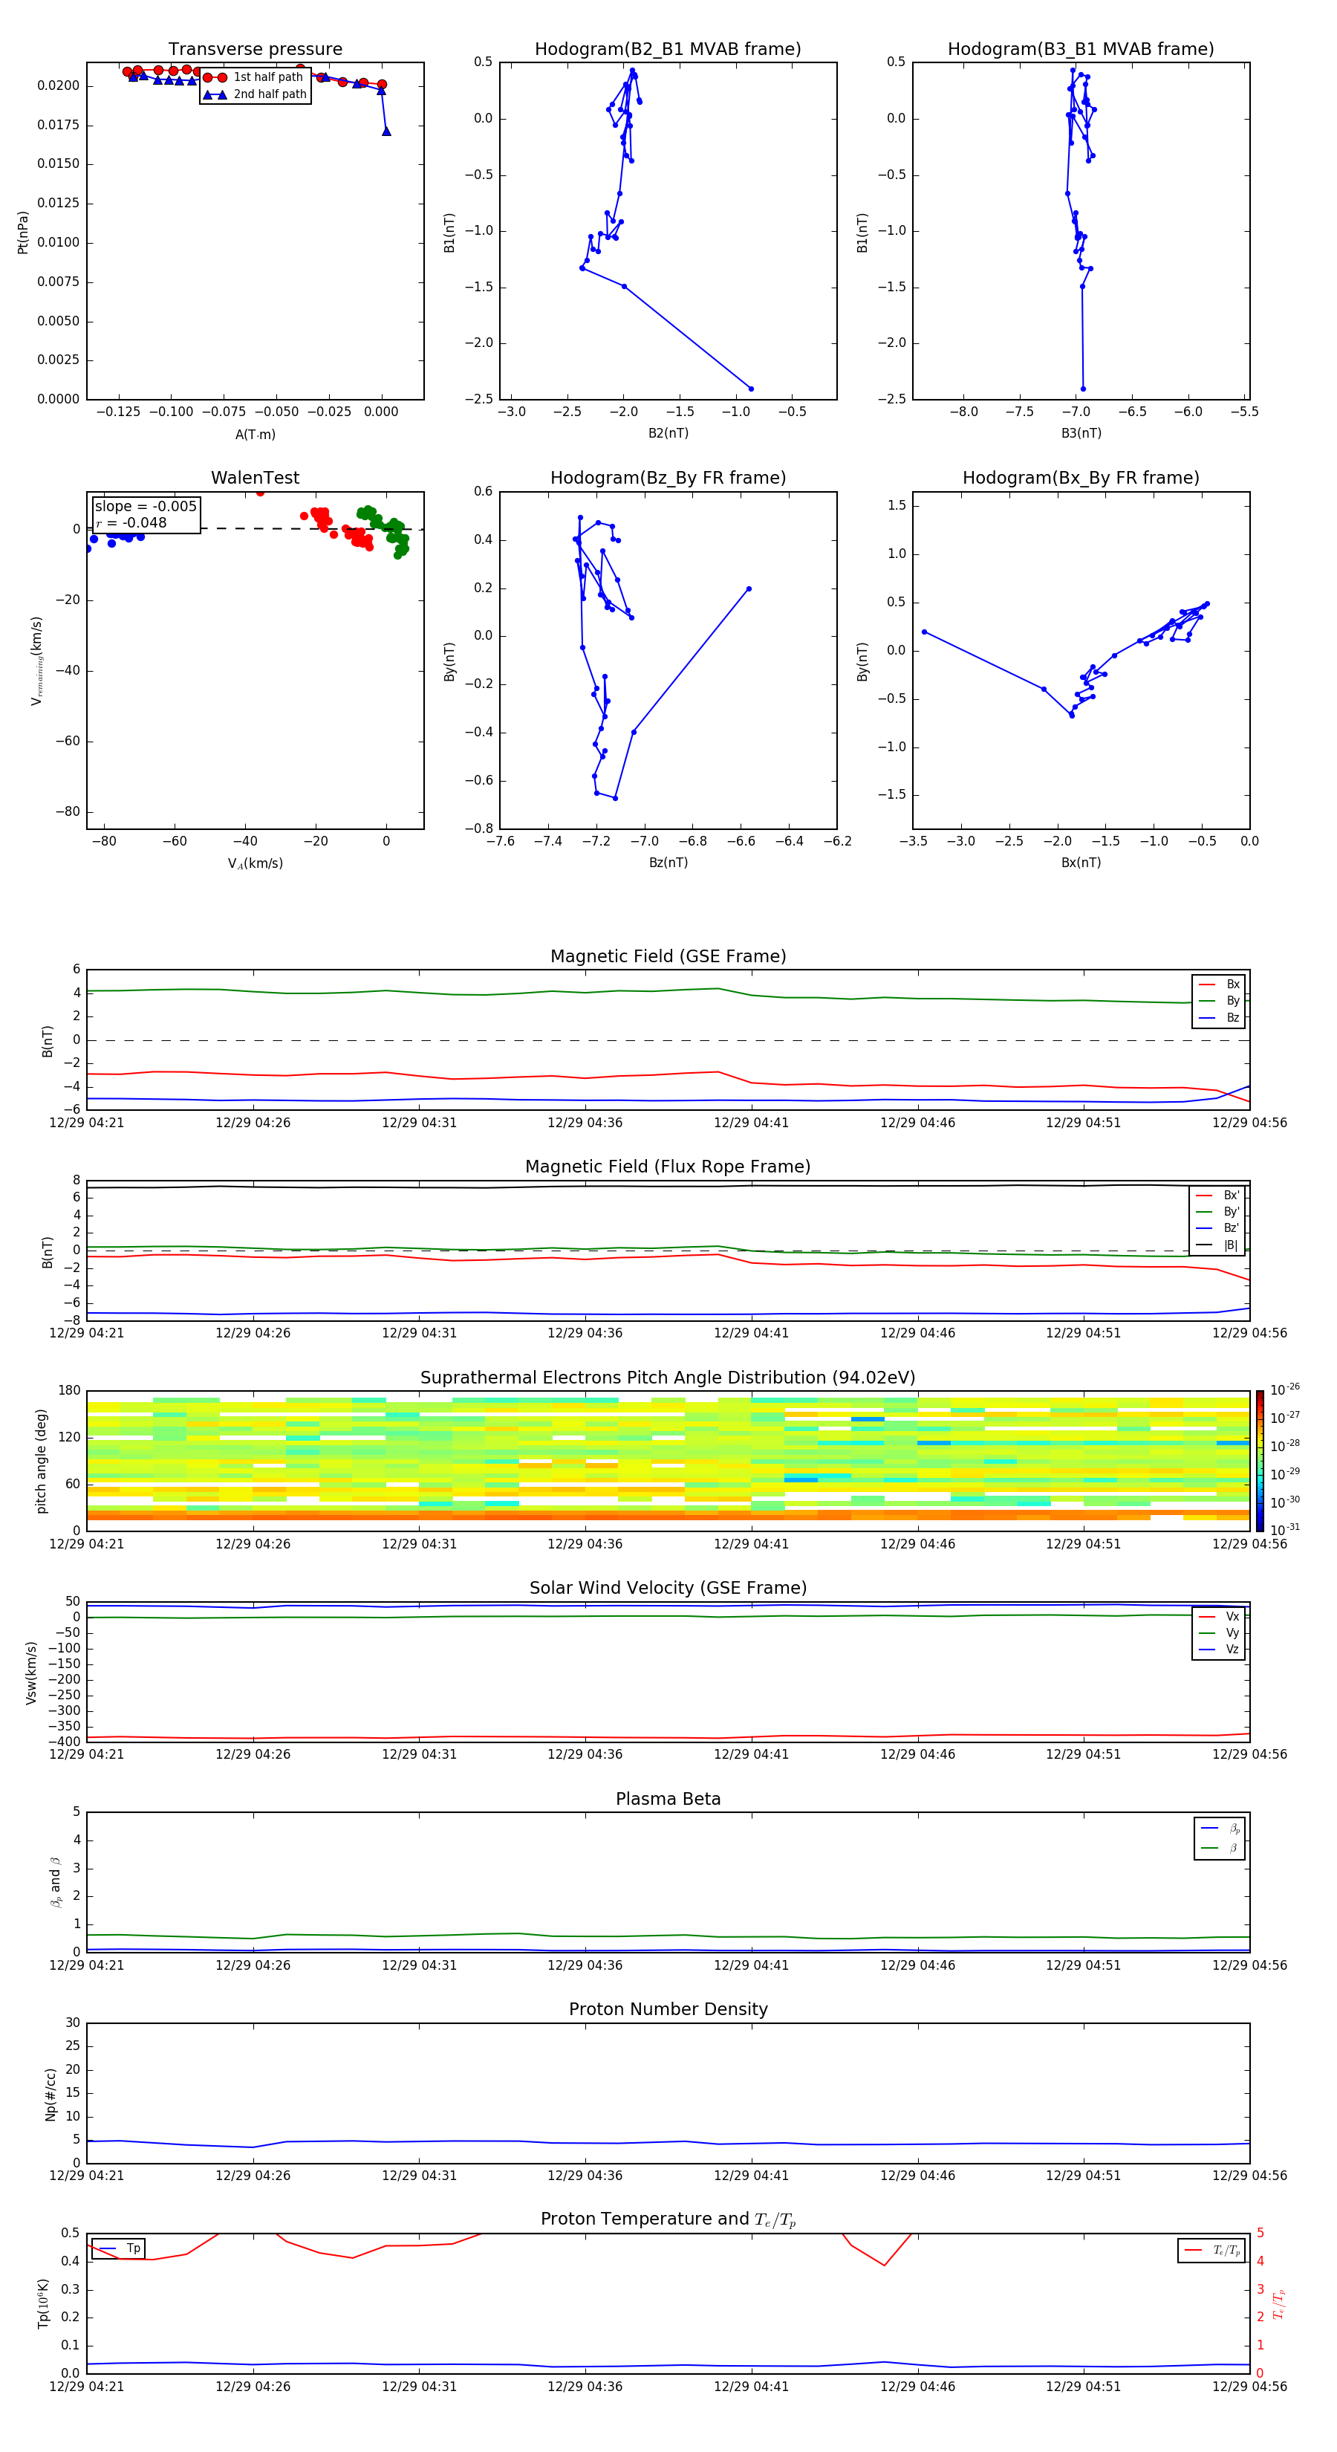Click the pitch angle colorbar

click(x=1260, y=1460)
